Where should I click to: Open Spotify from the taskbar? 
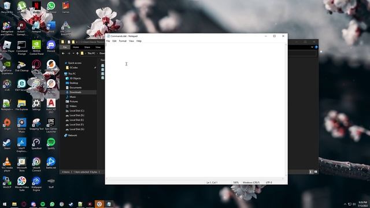tap(43, 204)
